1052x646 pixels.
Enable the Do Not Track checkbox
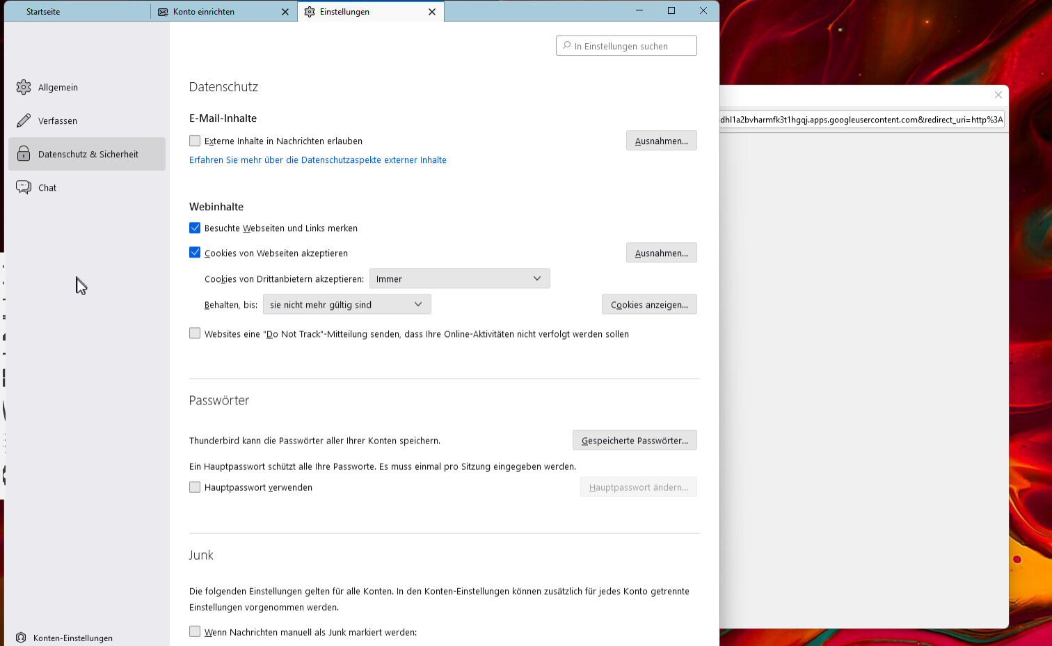pyautogui.click(x=195, y=333)
